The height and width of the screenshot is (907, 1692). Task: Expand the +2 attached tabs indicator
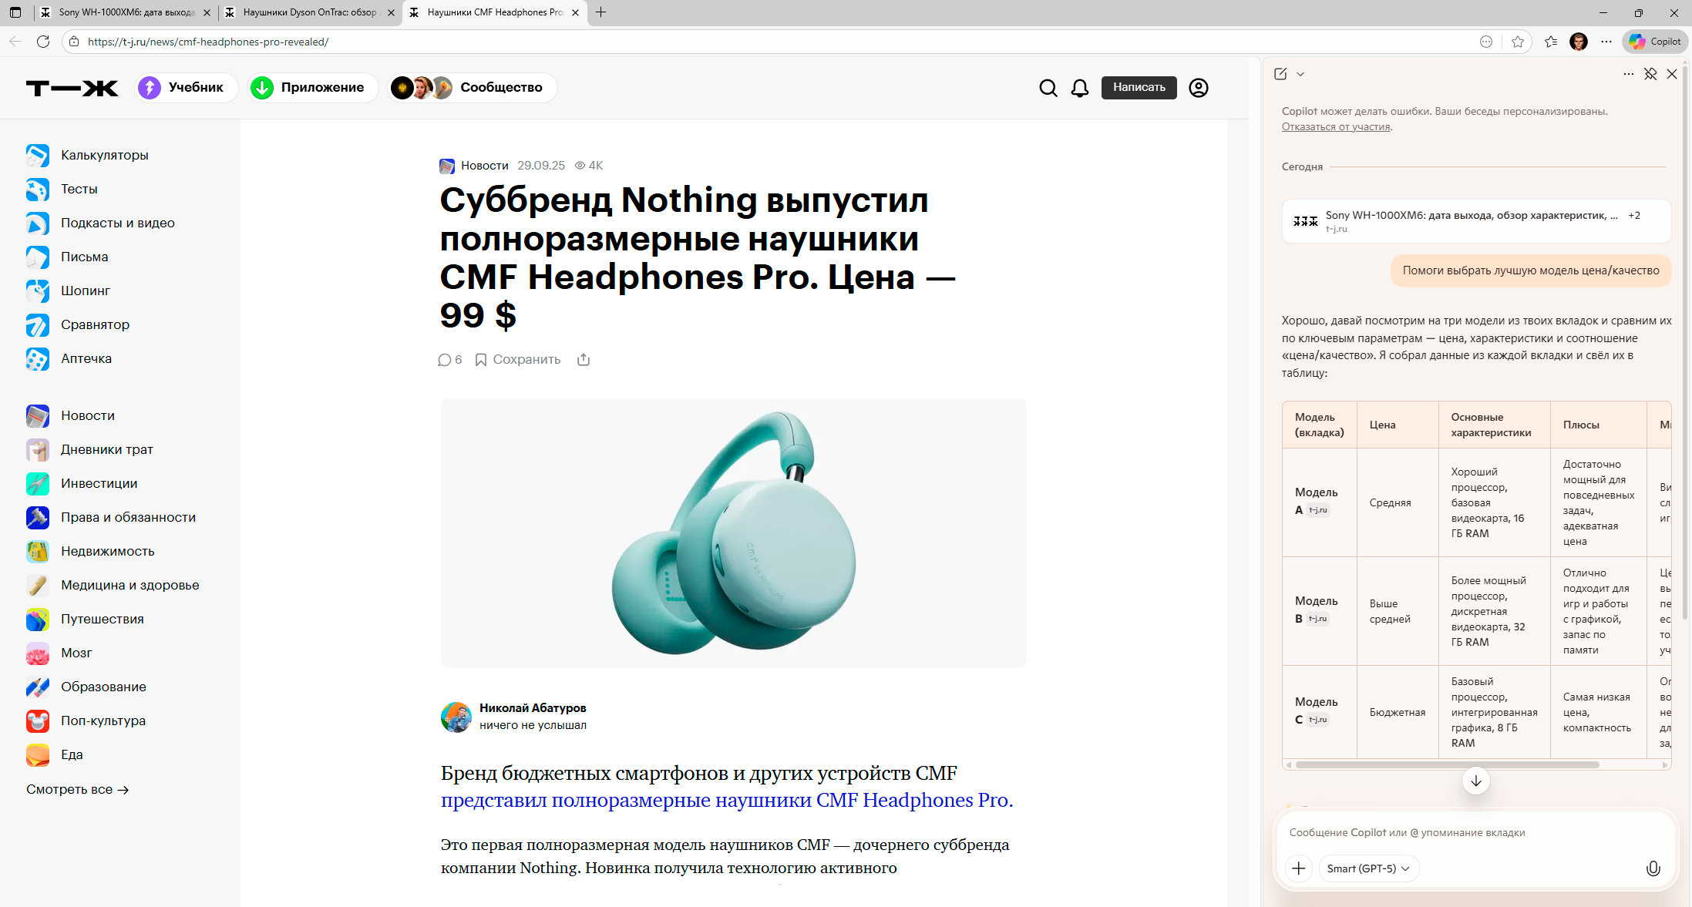[x=1634, y=216]
